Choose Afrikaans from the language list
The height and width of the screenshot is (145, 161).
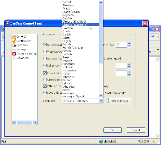[x=80, y=5]
